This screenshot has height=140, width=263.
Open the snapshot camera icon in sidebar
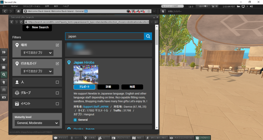click(x=4, y=97)
